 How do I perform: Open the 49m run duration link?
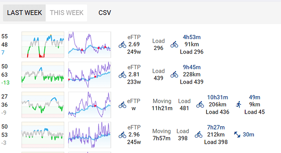(255, 97)
